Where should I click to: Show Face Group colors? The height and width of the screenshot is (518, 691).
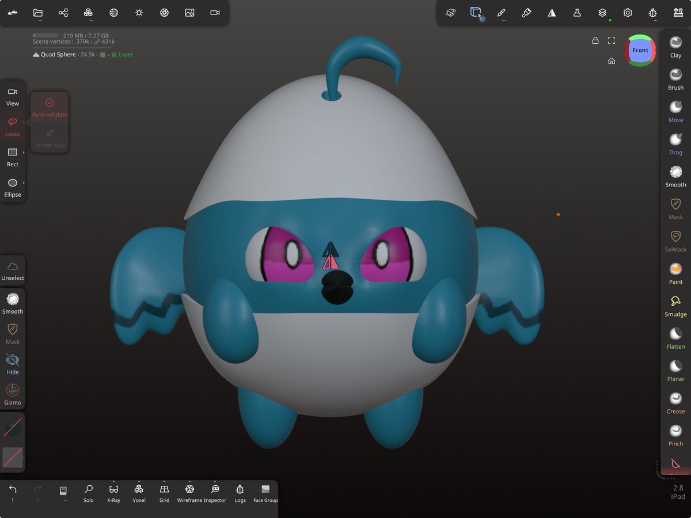point(265,493)
